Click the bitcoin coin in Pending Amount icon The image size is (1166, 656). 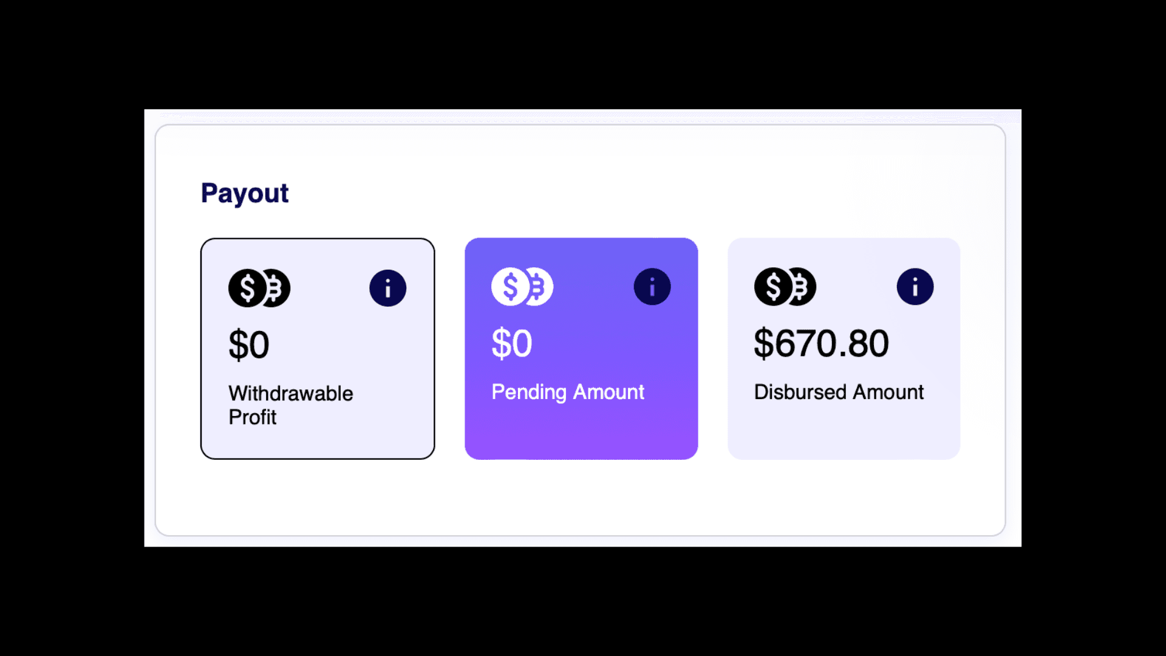point(539,287)
